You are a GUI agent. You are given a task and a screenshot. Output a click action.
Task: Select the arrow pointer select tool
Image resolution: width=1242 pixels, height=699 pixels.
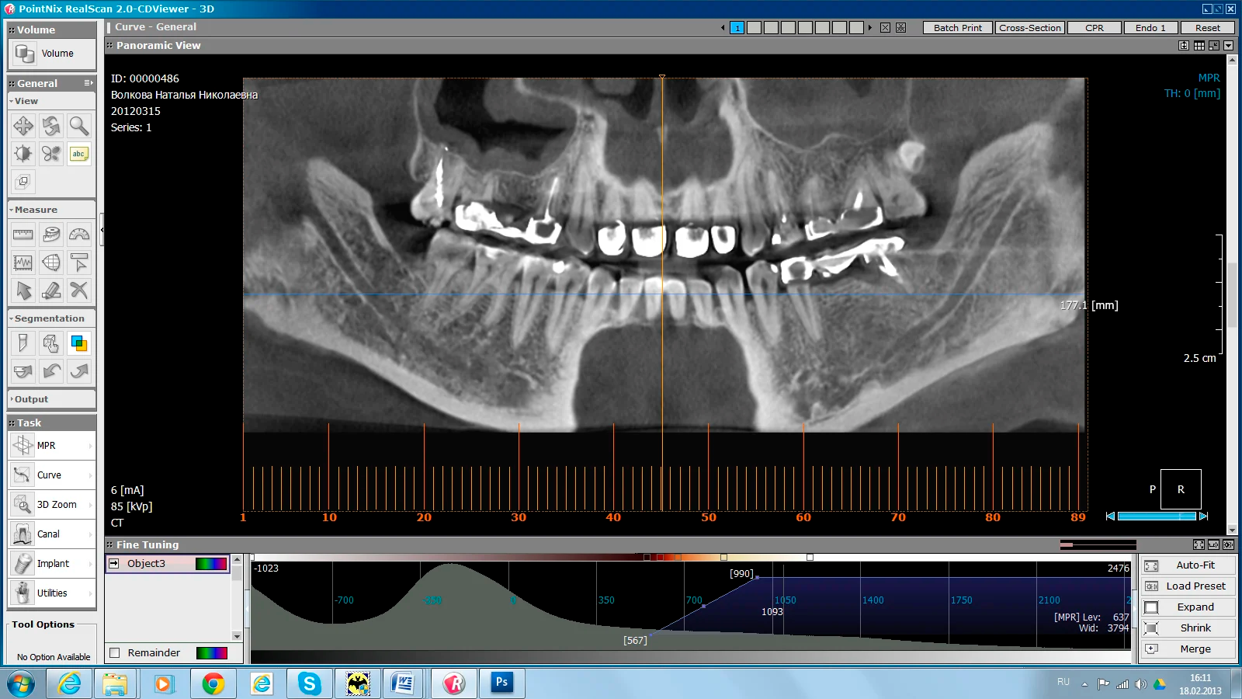(x=23, y=290)
